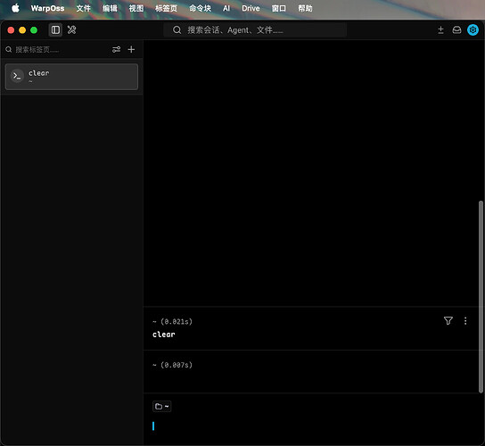Image resolution: width=485 pixels, height=446 pixels.
Task: Add a new tab with plus icon
Action: coord(131,50)
